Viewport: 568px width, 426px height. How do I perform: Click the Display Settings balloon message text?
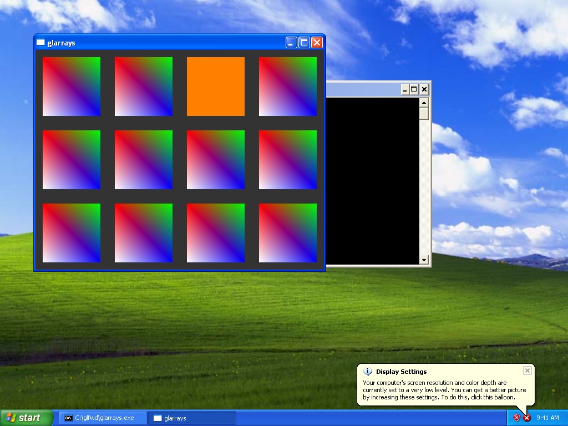coord(444,390)
